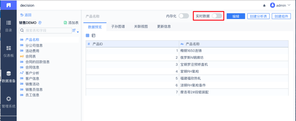Click the notification bell icon
Image resolution: width=296 pixels, height=121 pixels.
coord(264,5)
